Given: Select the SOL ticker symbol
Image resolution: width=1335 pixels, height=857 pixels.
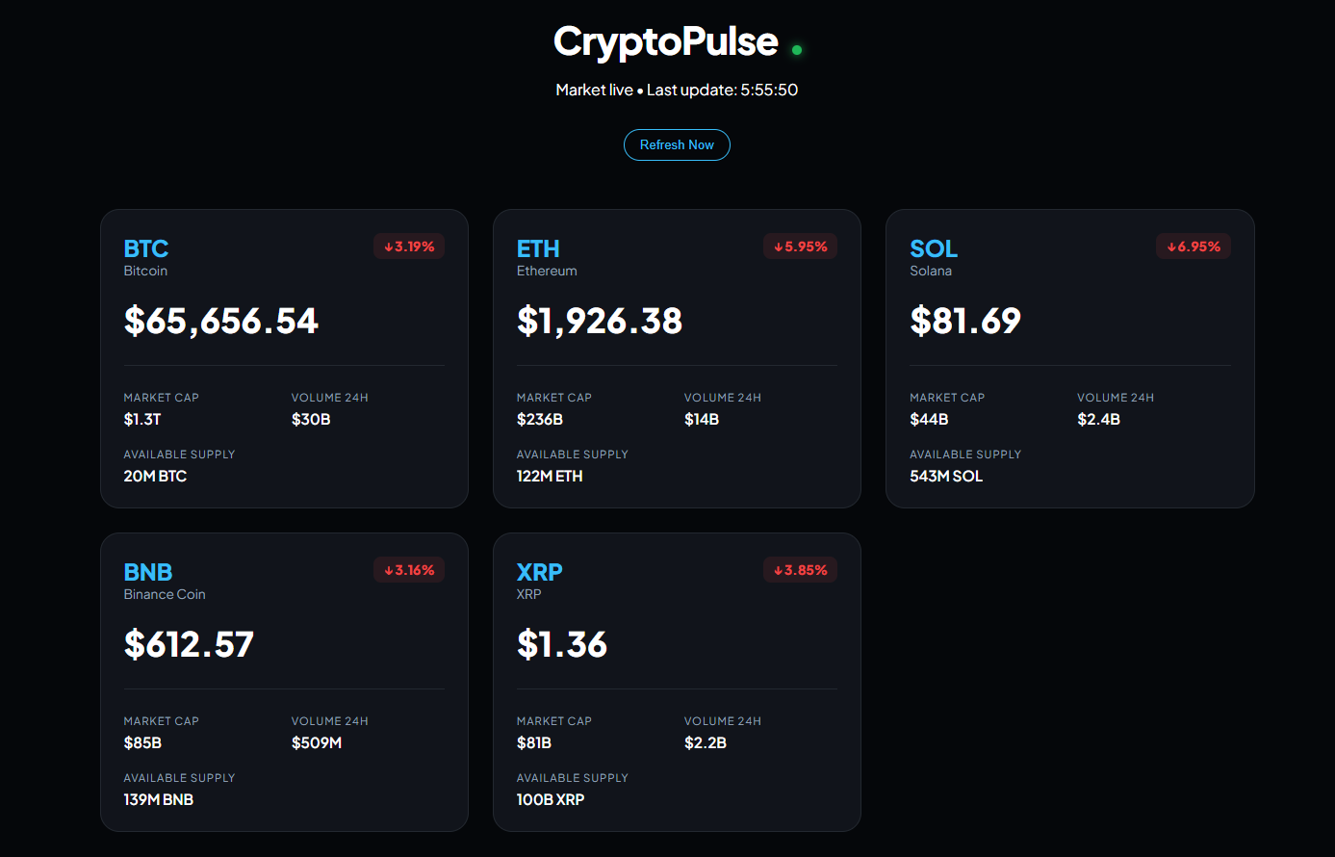Looking at the screenshot, I should coord(934,248).
